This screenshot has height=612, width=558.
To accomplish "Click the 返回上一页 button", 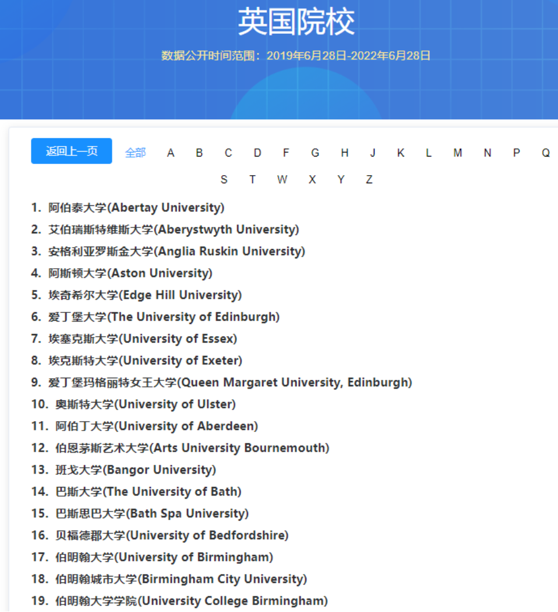I will [71, 151].
